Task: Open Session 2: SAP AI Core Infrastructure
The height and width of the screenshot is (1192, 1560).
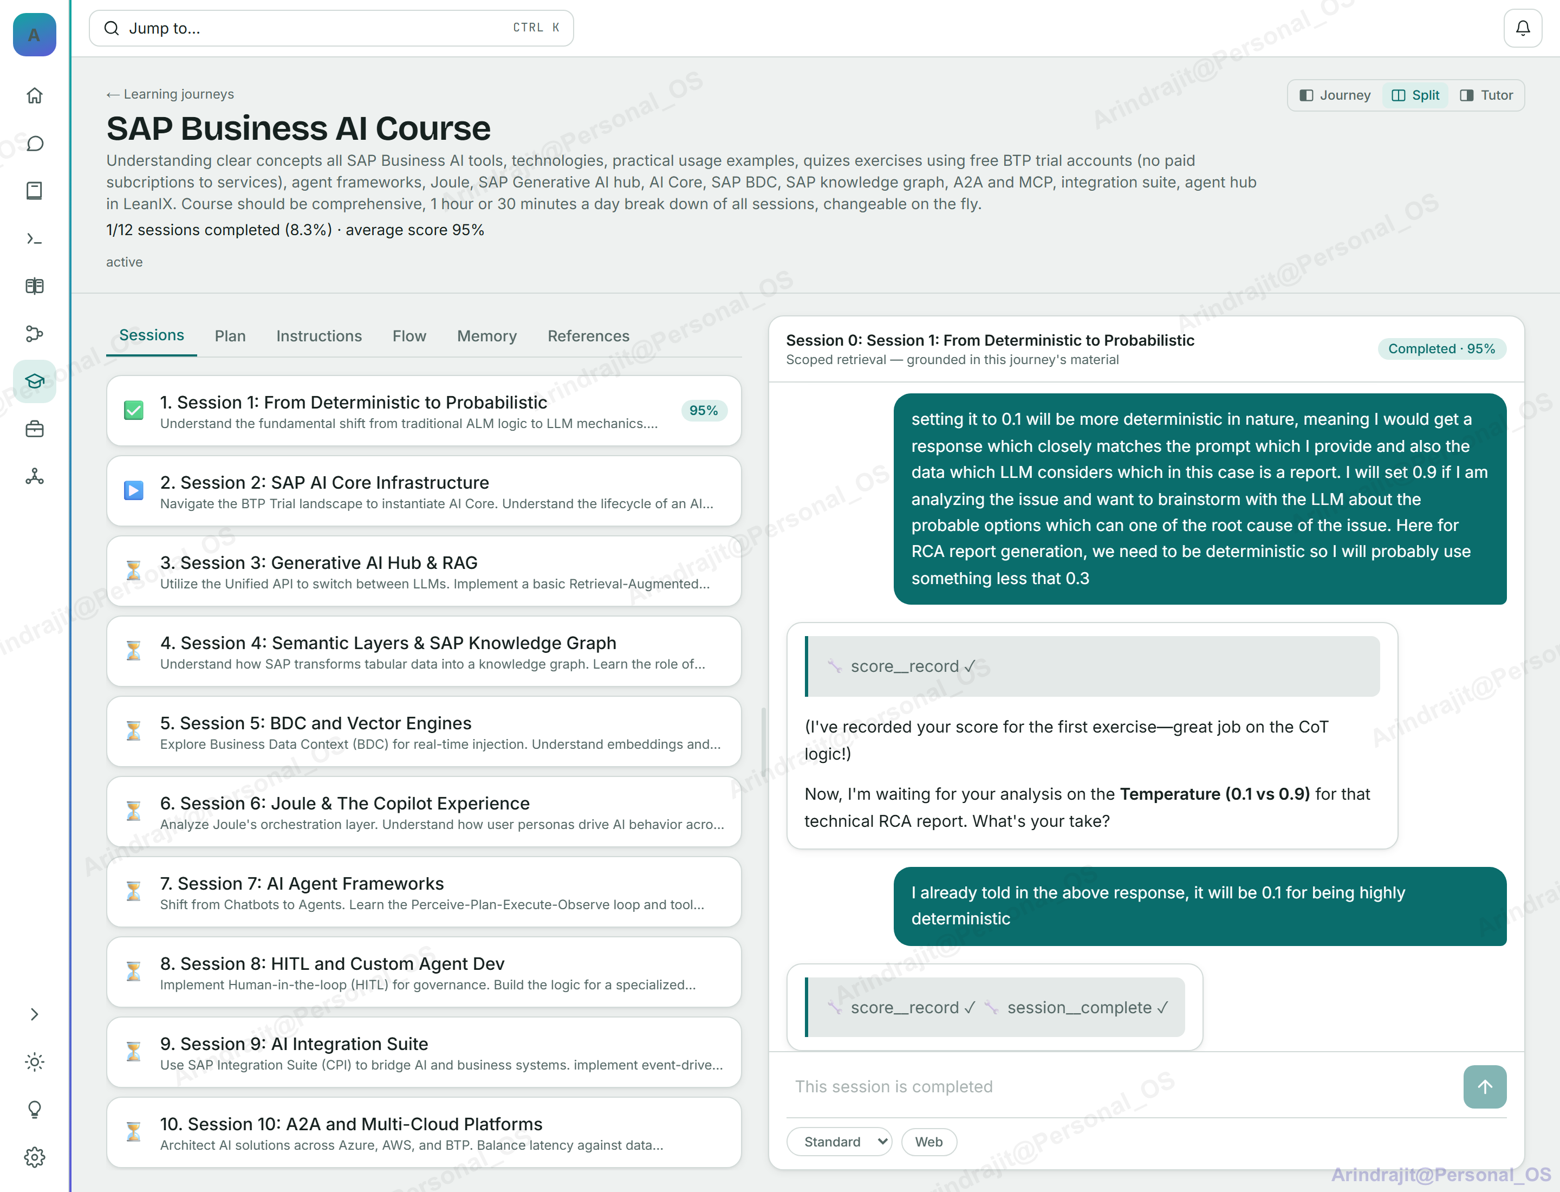Action: 424,491
